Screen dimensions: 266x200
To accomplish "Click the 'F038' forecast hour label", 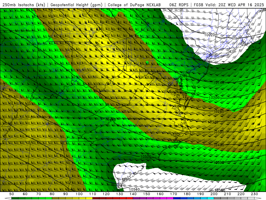I will (x=198, y=5).
